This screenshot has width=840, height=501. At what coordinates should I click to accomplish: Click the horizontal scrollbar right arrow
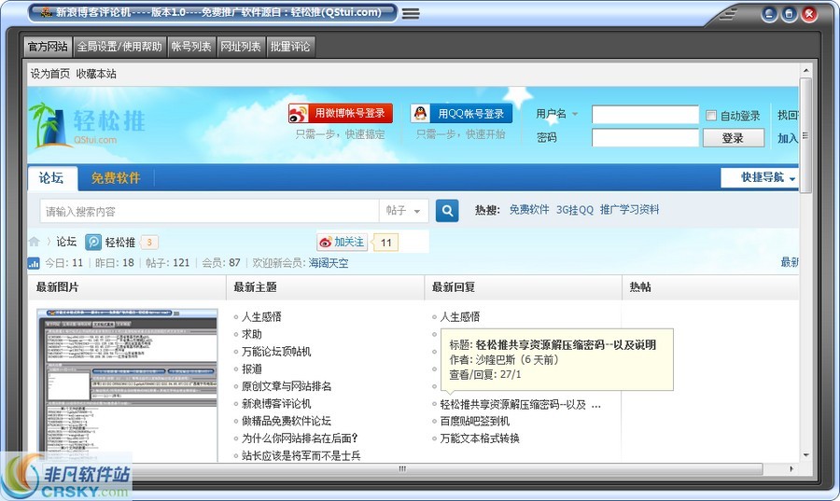click(791, 469)
